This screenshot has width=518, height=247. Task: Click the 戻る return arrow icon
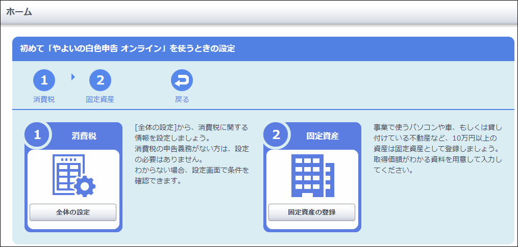tap(182, 80)
